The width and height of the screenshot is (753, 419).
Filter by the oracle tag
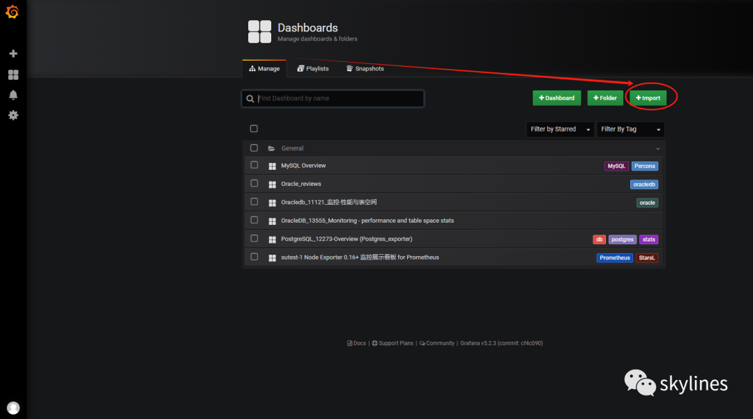point(647,203)
